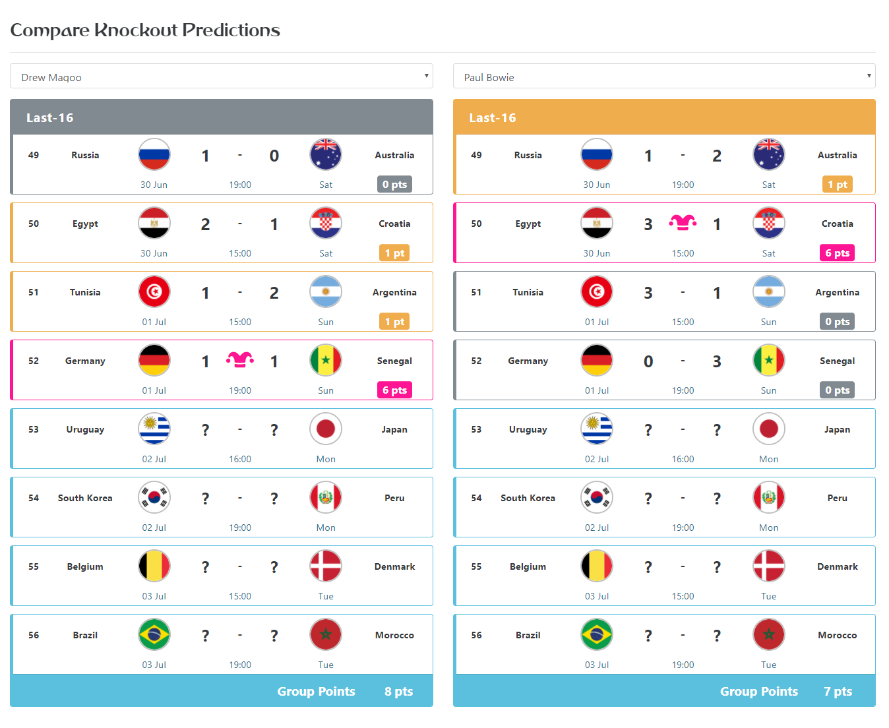Click the orange Last-16 header for Paul Bowie
Image resolution: width=889 pixels, height=728 pixels.
click(664, 117)
